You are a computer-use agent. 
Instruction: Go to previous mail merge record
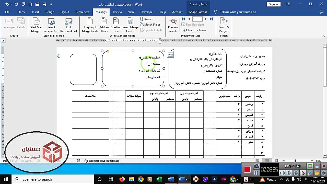[189, 19]
